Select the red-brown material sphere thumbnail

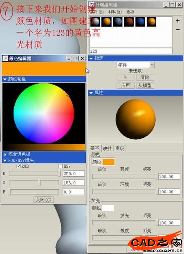point(129,22)
